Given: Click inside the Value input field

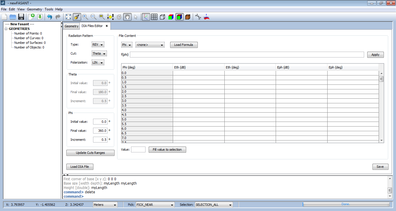Looking at the screenshot, I should click(138, 149).
